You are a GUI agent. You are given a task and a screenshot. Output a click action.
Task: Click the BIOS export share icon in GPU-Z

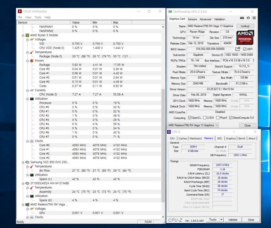pos(238,49)
